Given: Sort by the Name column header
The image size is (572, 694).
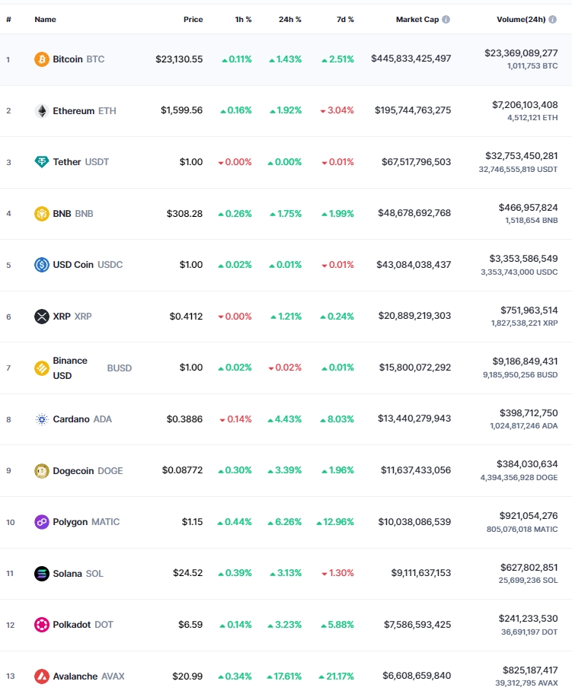Looking at the screenshot, I should click(x=45, y=20).
